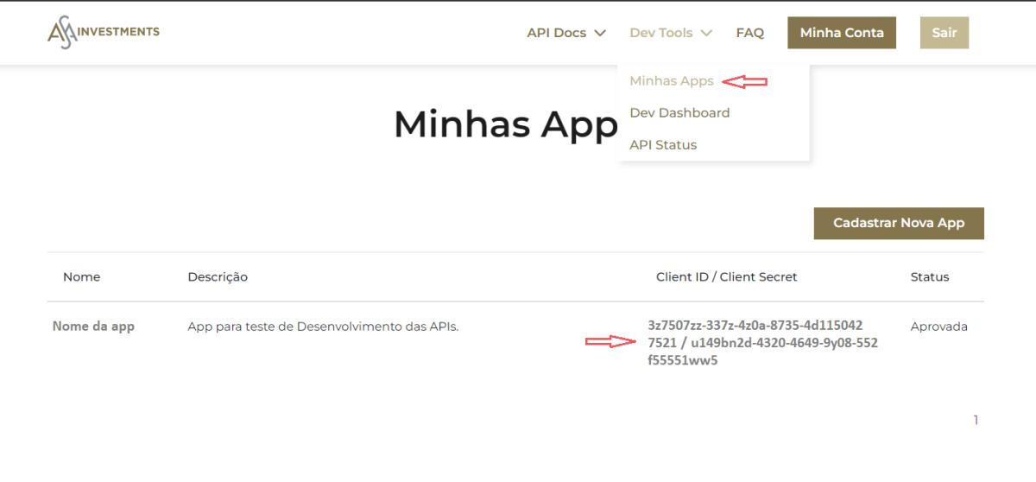Image resolution: width=1036 pixels, height=482 pixels.
Task: Click Client ID / Client Secret header
Action: pyautogui.click(x=727, y=277)
